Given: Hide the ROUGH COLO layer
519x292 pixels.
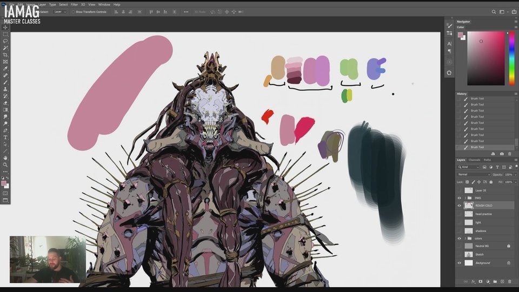Looking at the screenshot, I should 460,205.
